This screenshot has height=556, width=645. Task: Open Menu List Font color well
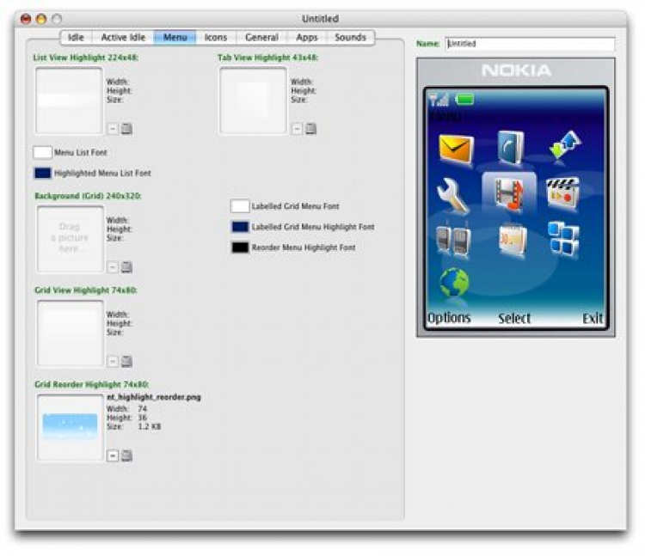42,152
